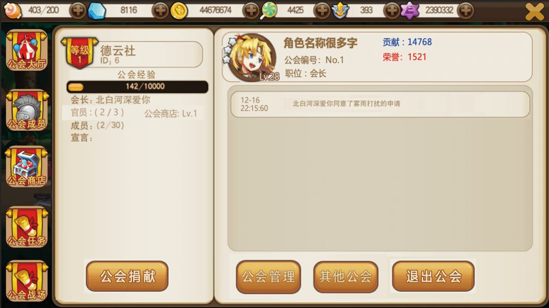
Task: Open the 公会商店 guild shop icon
Action: pos(26,167)
